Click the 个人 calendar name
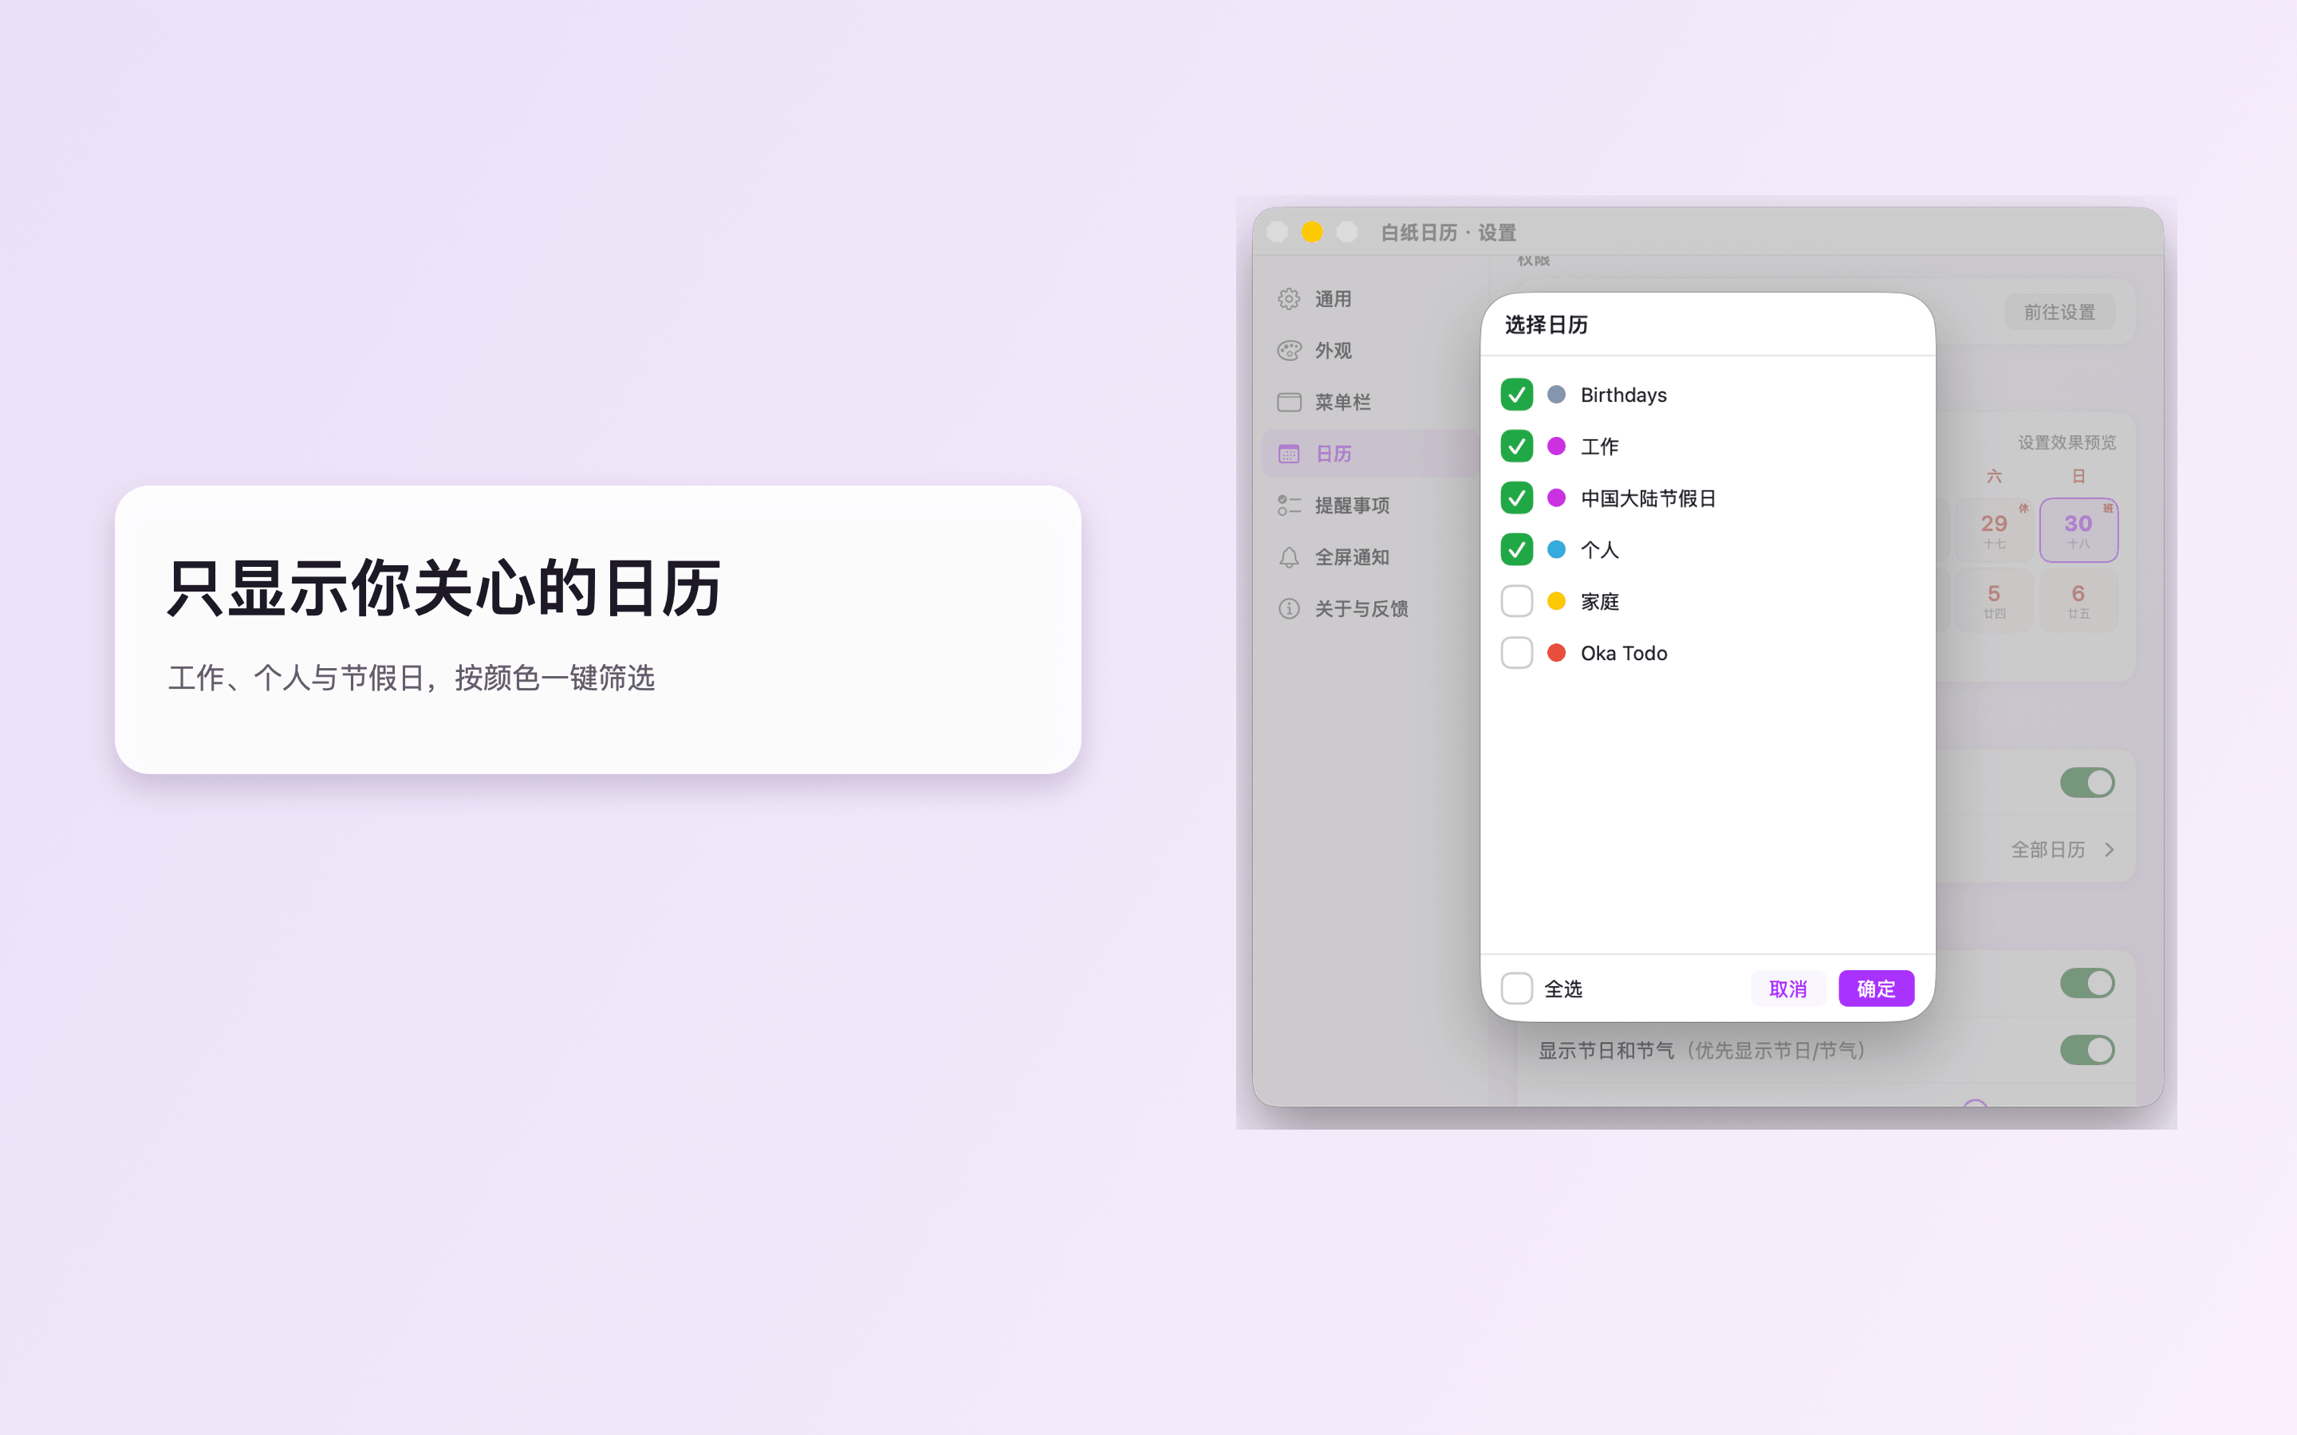2297x1435 pixels. (x=1599, y=549)
